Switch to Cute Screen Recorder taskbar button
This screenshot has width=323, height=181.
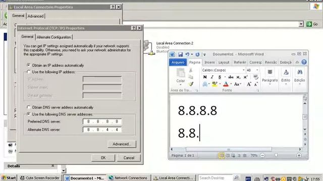tap(40, 178)
